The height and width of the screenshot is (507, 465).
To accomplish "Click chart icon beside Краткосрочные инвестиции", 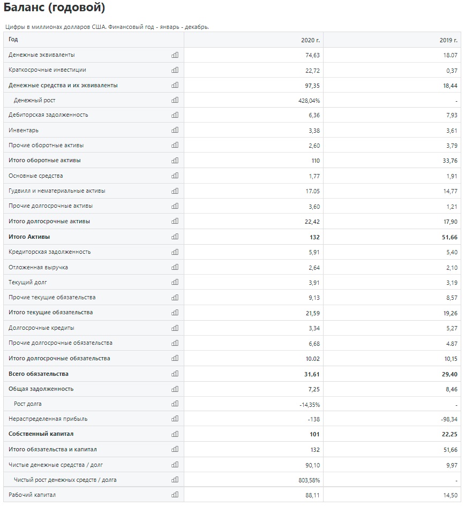I will 175,70.
